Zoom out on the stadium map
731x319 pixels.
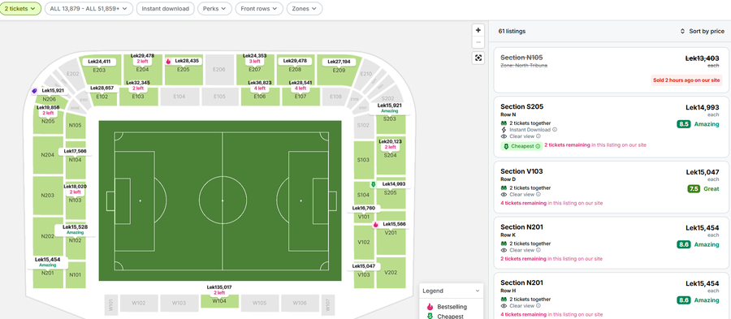[478, 42]
